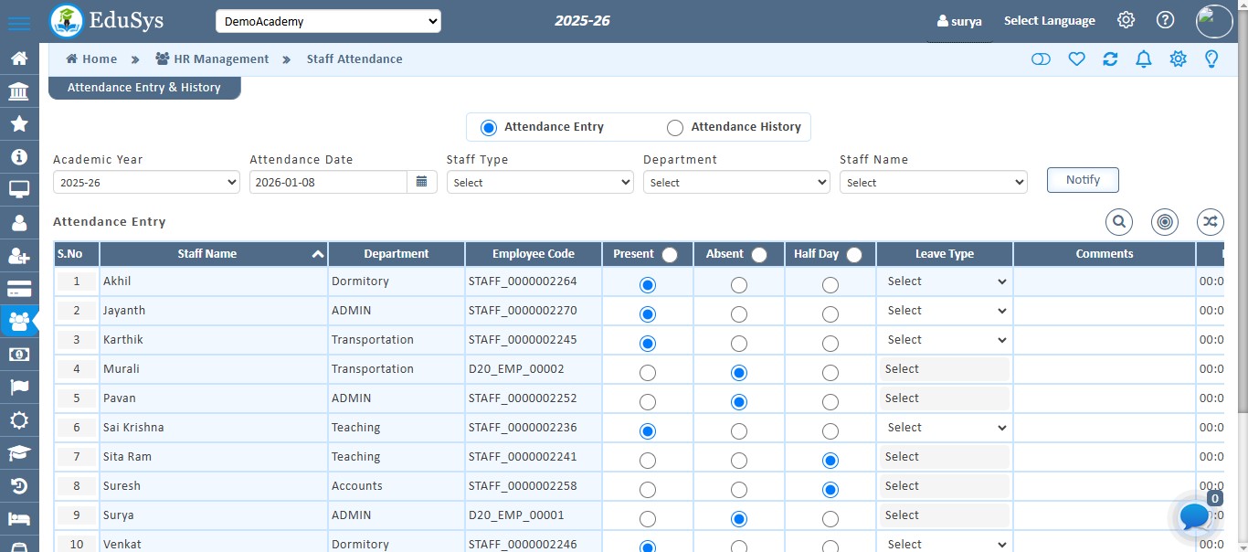Screen dimensions: 1248x552
Task: Click the heart favorites icon
Action: coord(1076,59)
